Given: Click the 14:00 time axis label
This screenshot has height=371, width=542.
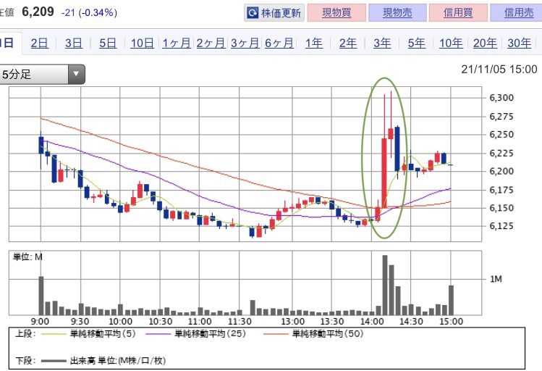Looking at the screenshot, I should (372, 322).
